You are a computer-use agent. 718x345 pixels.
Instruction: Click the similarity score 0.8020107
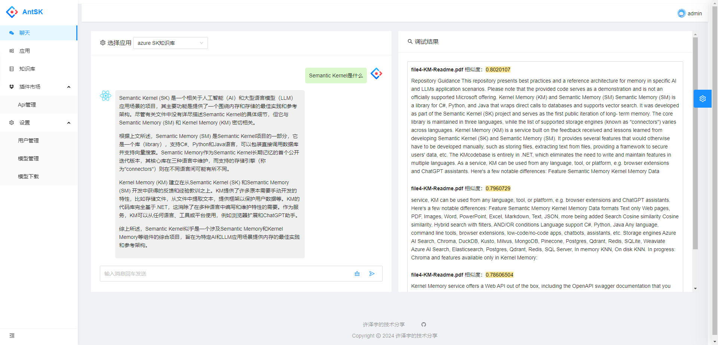pos(498,70)
